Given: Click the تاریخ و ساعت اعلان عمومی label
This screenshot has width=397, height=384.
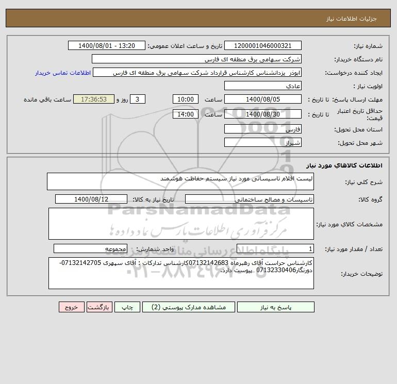Looking at the screenshot, I should (x=185, y=46).
